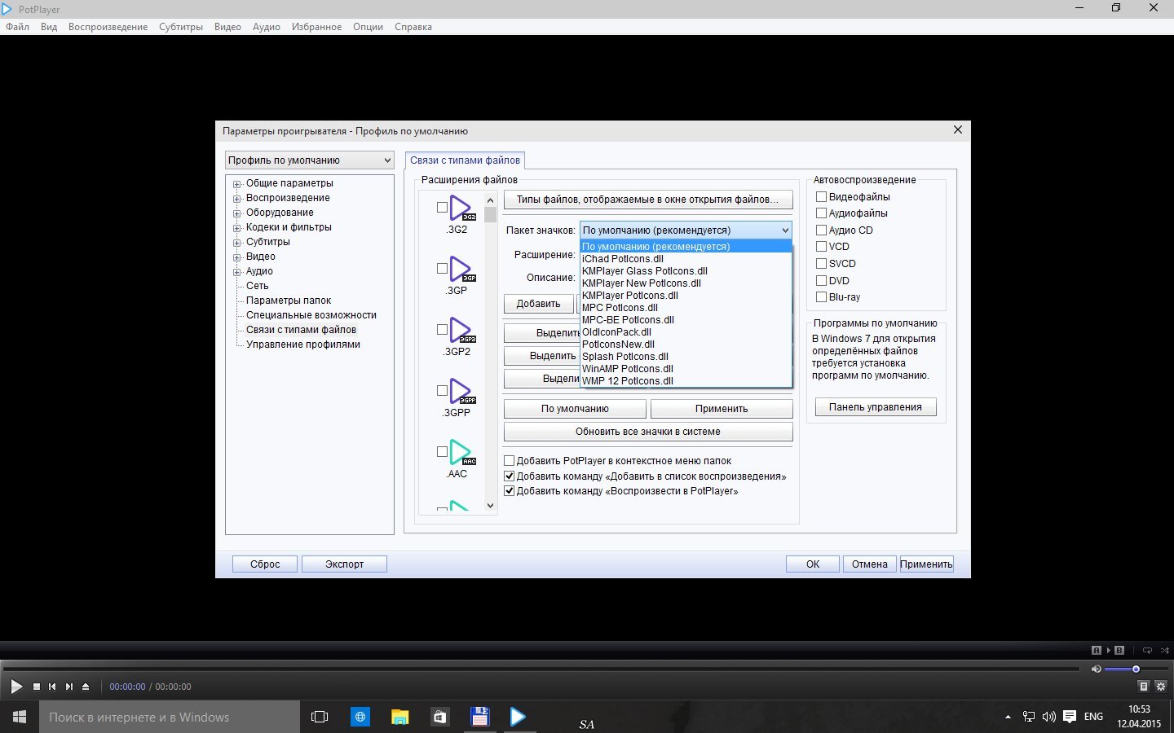Click the 'Сброс' button
Image resolution: width=1174 pixels, height=733 pixels.
coord(265,564)
